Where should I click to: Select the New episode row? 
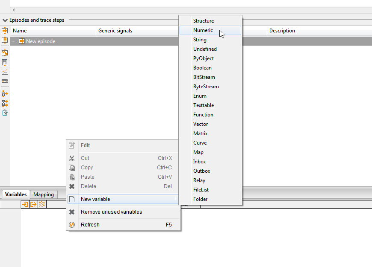[x=191, y=41]
